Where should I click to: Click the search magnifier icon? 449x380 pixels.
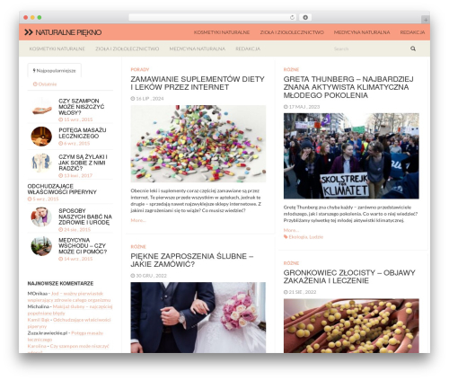[x=413, y=49]
